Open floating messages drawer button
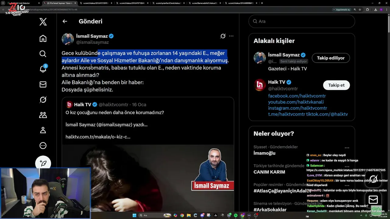Viewport: 390px width, 219px height. click(373, 200)
